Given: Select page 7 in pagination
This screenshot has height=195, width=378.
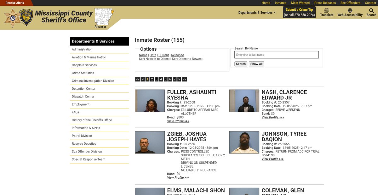Looking at the screenshot, I should [x=175, y=79].
